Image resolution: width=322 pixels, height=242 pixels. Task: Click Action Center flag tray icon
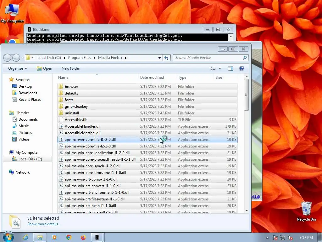(x=275, y=238)
